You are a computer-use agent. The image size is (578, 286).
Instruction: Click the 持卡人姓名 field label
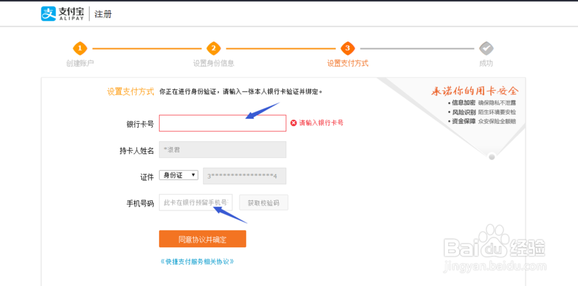click(136, 151)
